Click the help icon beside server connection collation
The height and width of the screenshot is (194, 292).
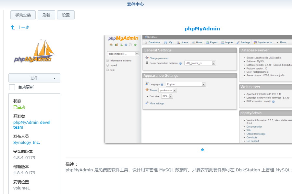[180, 63]
